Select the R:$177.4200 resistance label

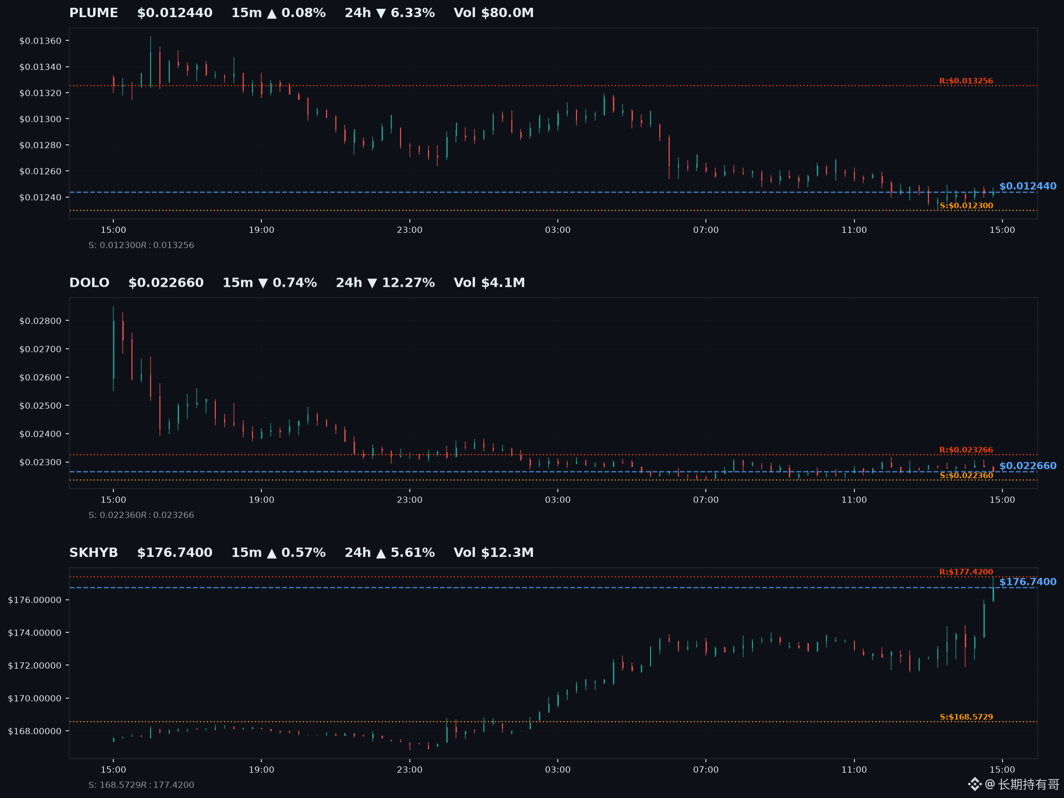coord(966,572)
